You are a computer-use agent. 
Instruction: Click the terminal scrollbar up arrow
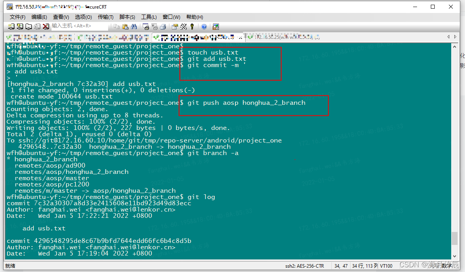(455, 47)
